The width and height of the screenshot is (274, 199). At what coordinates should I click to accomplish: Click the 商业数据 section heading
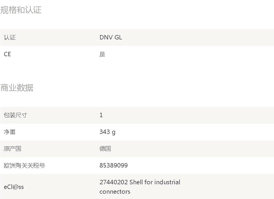pyautogui.click(x=17, y=88)
